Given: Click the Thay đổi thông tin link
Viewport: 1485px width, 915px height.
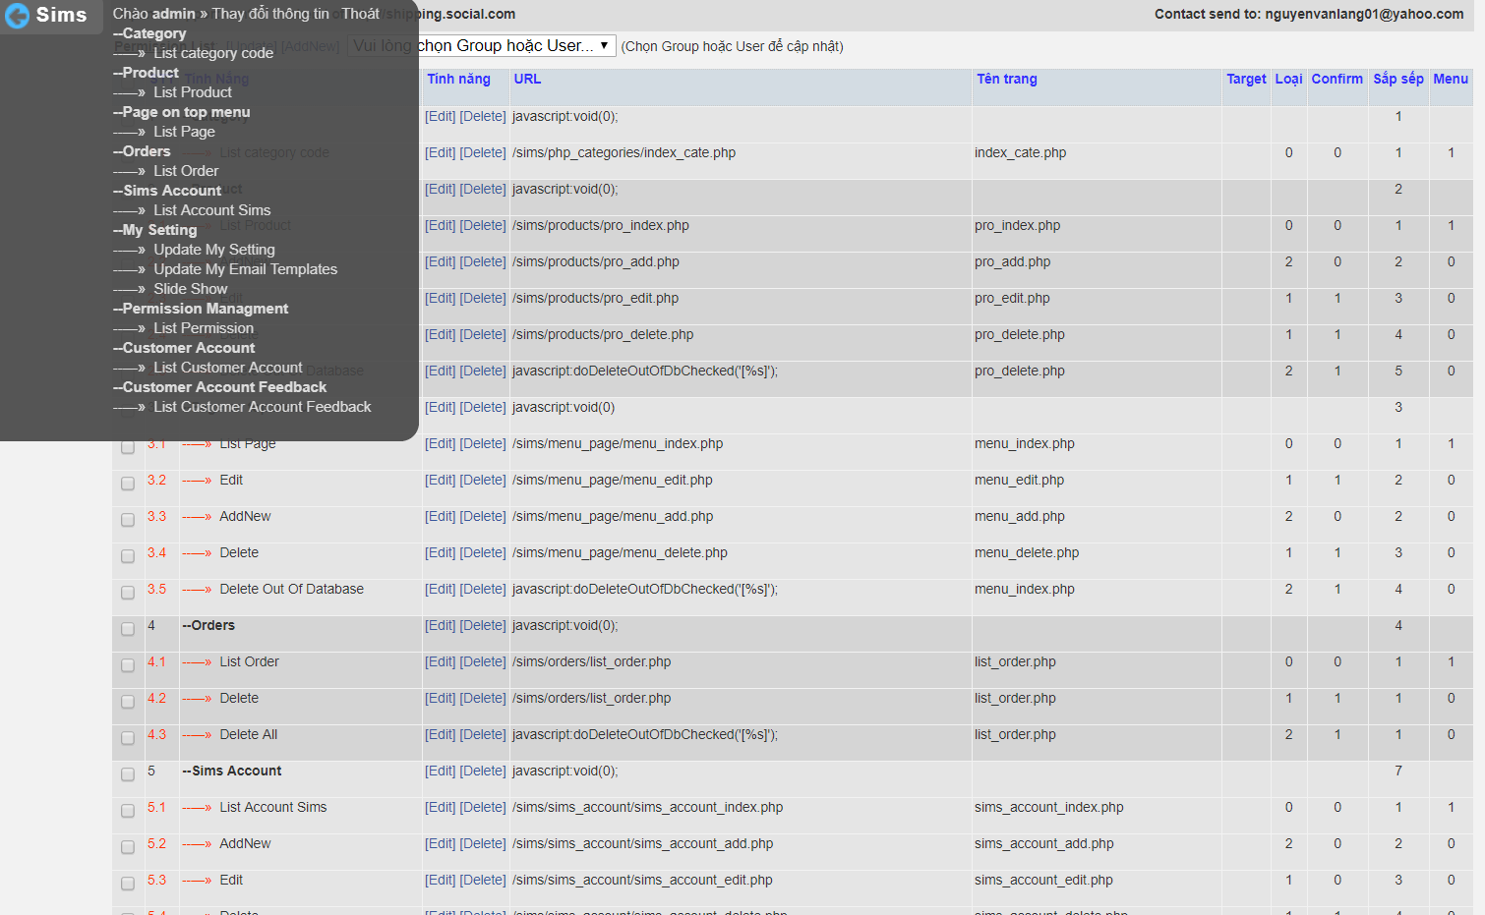Looking at the screenshot, I should [x=270, y=14].
